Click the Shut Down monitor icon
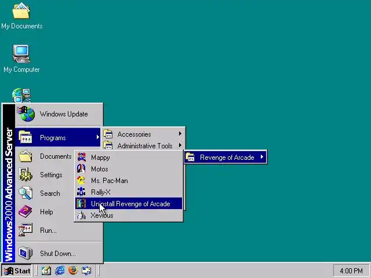The width and height of the screenshot is (371, 278). [x=26, y=253]
